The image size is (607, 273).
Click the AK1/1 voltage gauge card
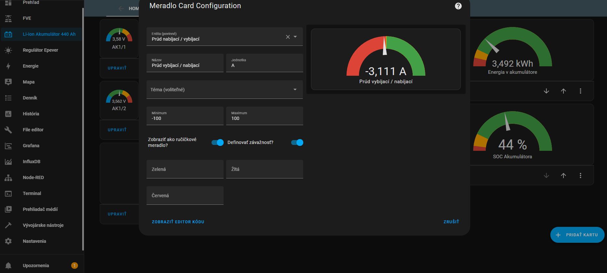point(119,39)
